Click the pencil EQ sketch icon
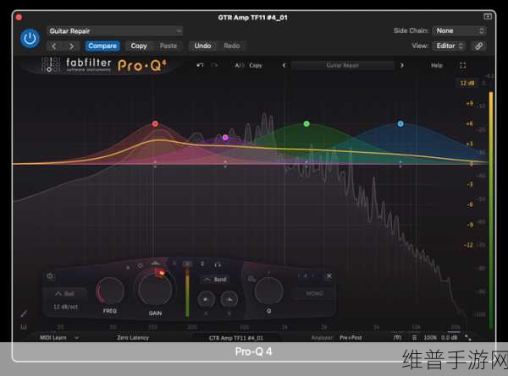This screenshot has height=376, width=508. (24, 313)
